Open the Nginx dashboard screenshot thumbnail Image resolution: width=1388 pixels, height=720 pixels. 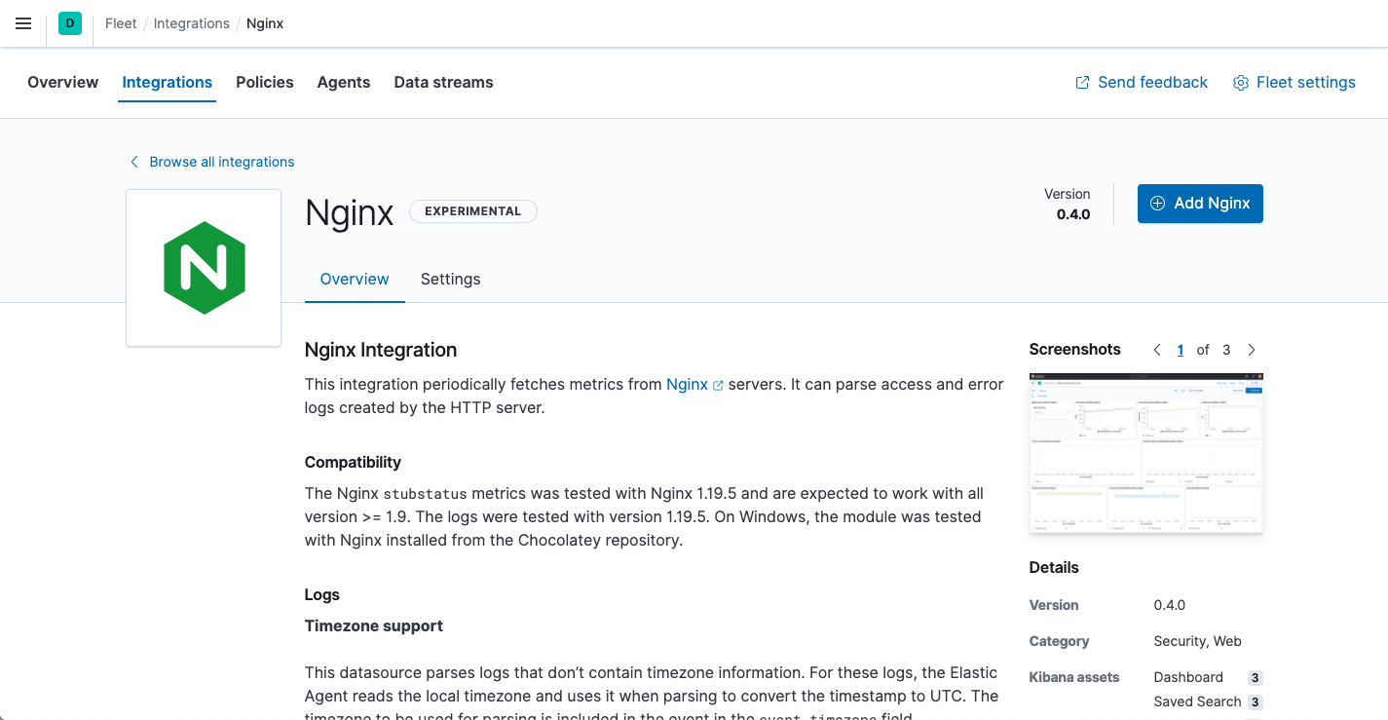coord(1145,452)
